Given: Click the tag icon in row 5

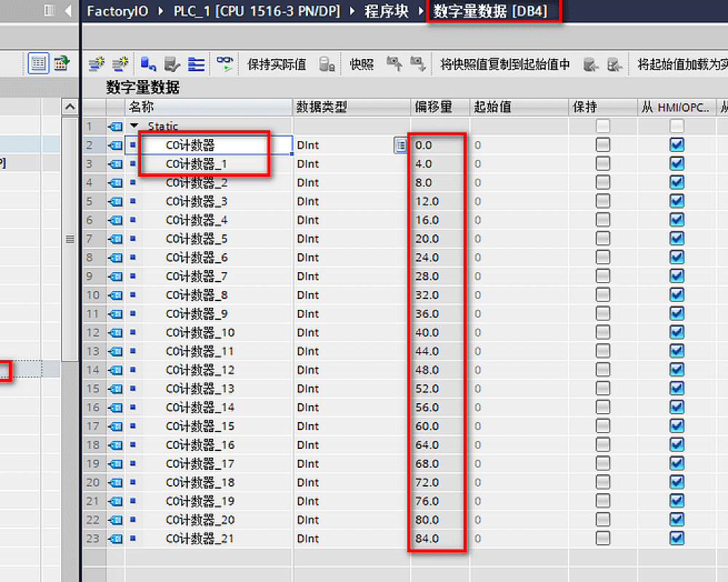Looking at the screenshot, I should (115, 202).
